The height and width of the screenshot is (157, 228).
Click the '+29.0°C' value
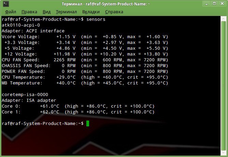click(x=66, y=77)
